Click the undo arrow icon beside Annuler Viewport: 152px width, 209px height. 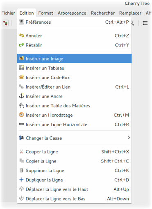click(21, 36)
